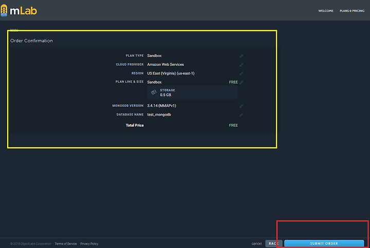370x248 pixels.
Task: Edit the Region pencil icon
Action: coord(241,74)
